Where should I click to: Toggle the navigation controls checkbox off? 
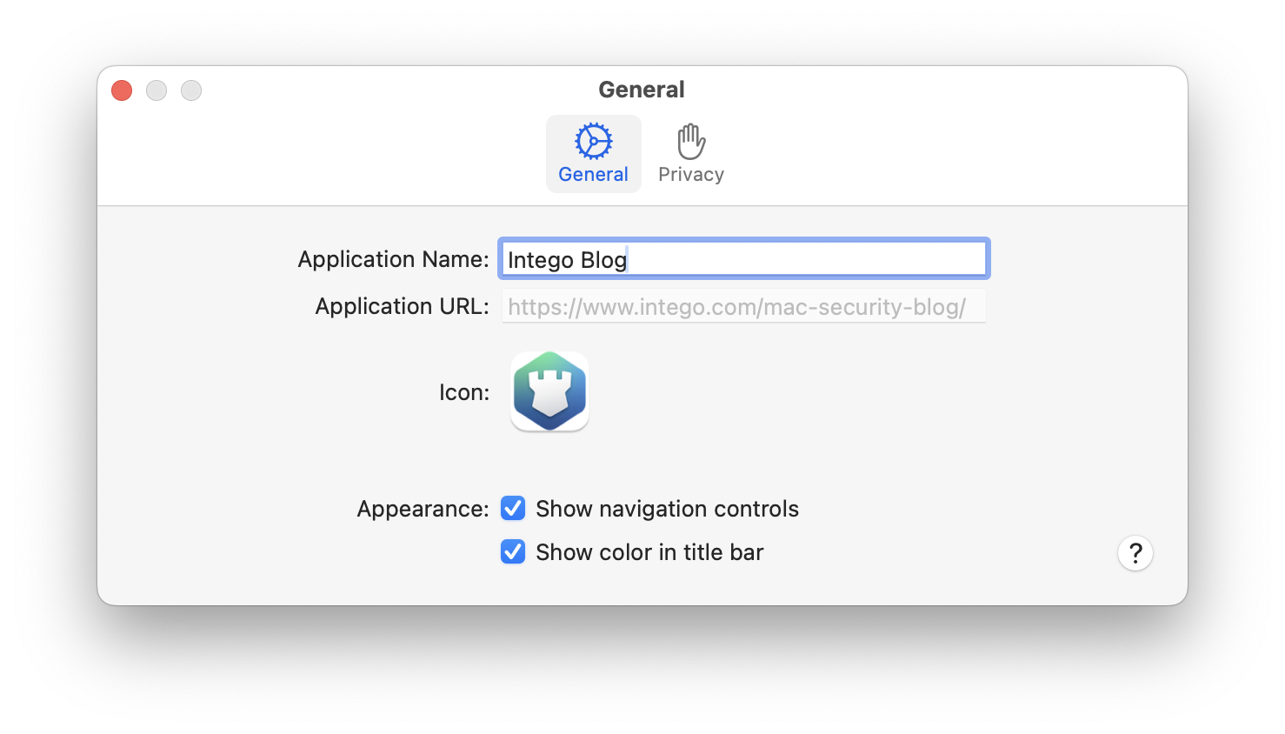coord(513,508)
